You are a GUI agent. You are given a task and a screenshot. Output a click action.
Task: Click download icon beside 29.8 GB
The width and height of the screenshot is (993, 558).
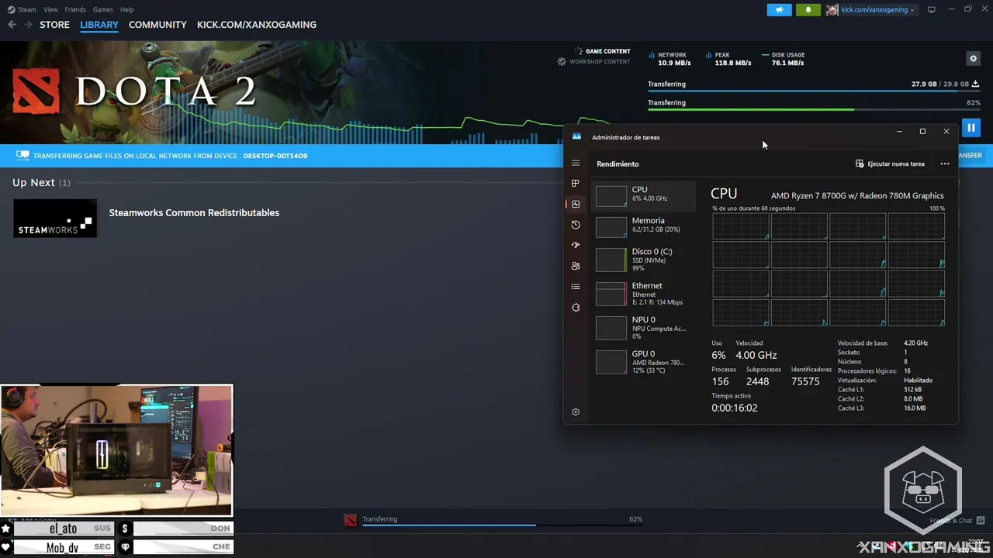(976, 84)
